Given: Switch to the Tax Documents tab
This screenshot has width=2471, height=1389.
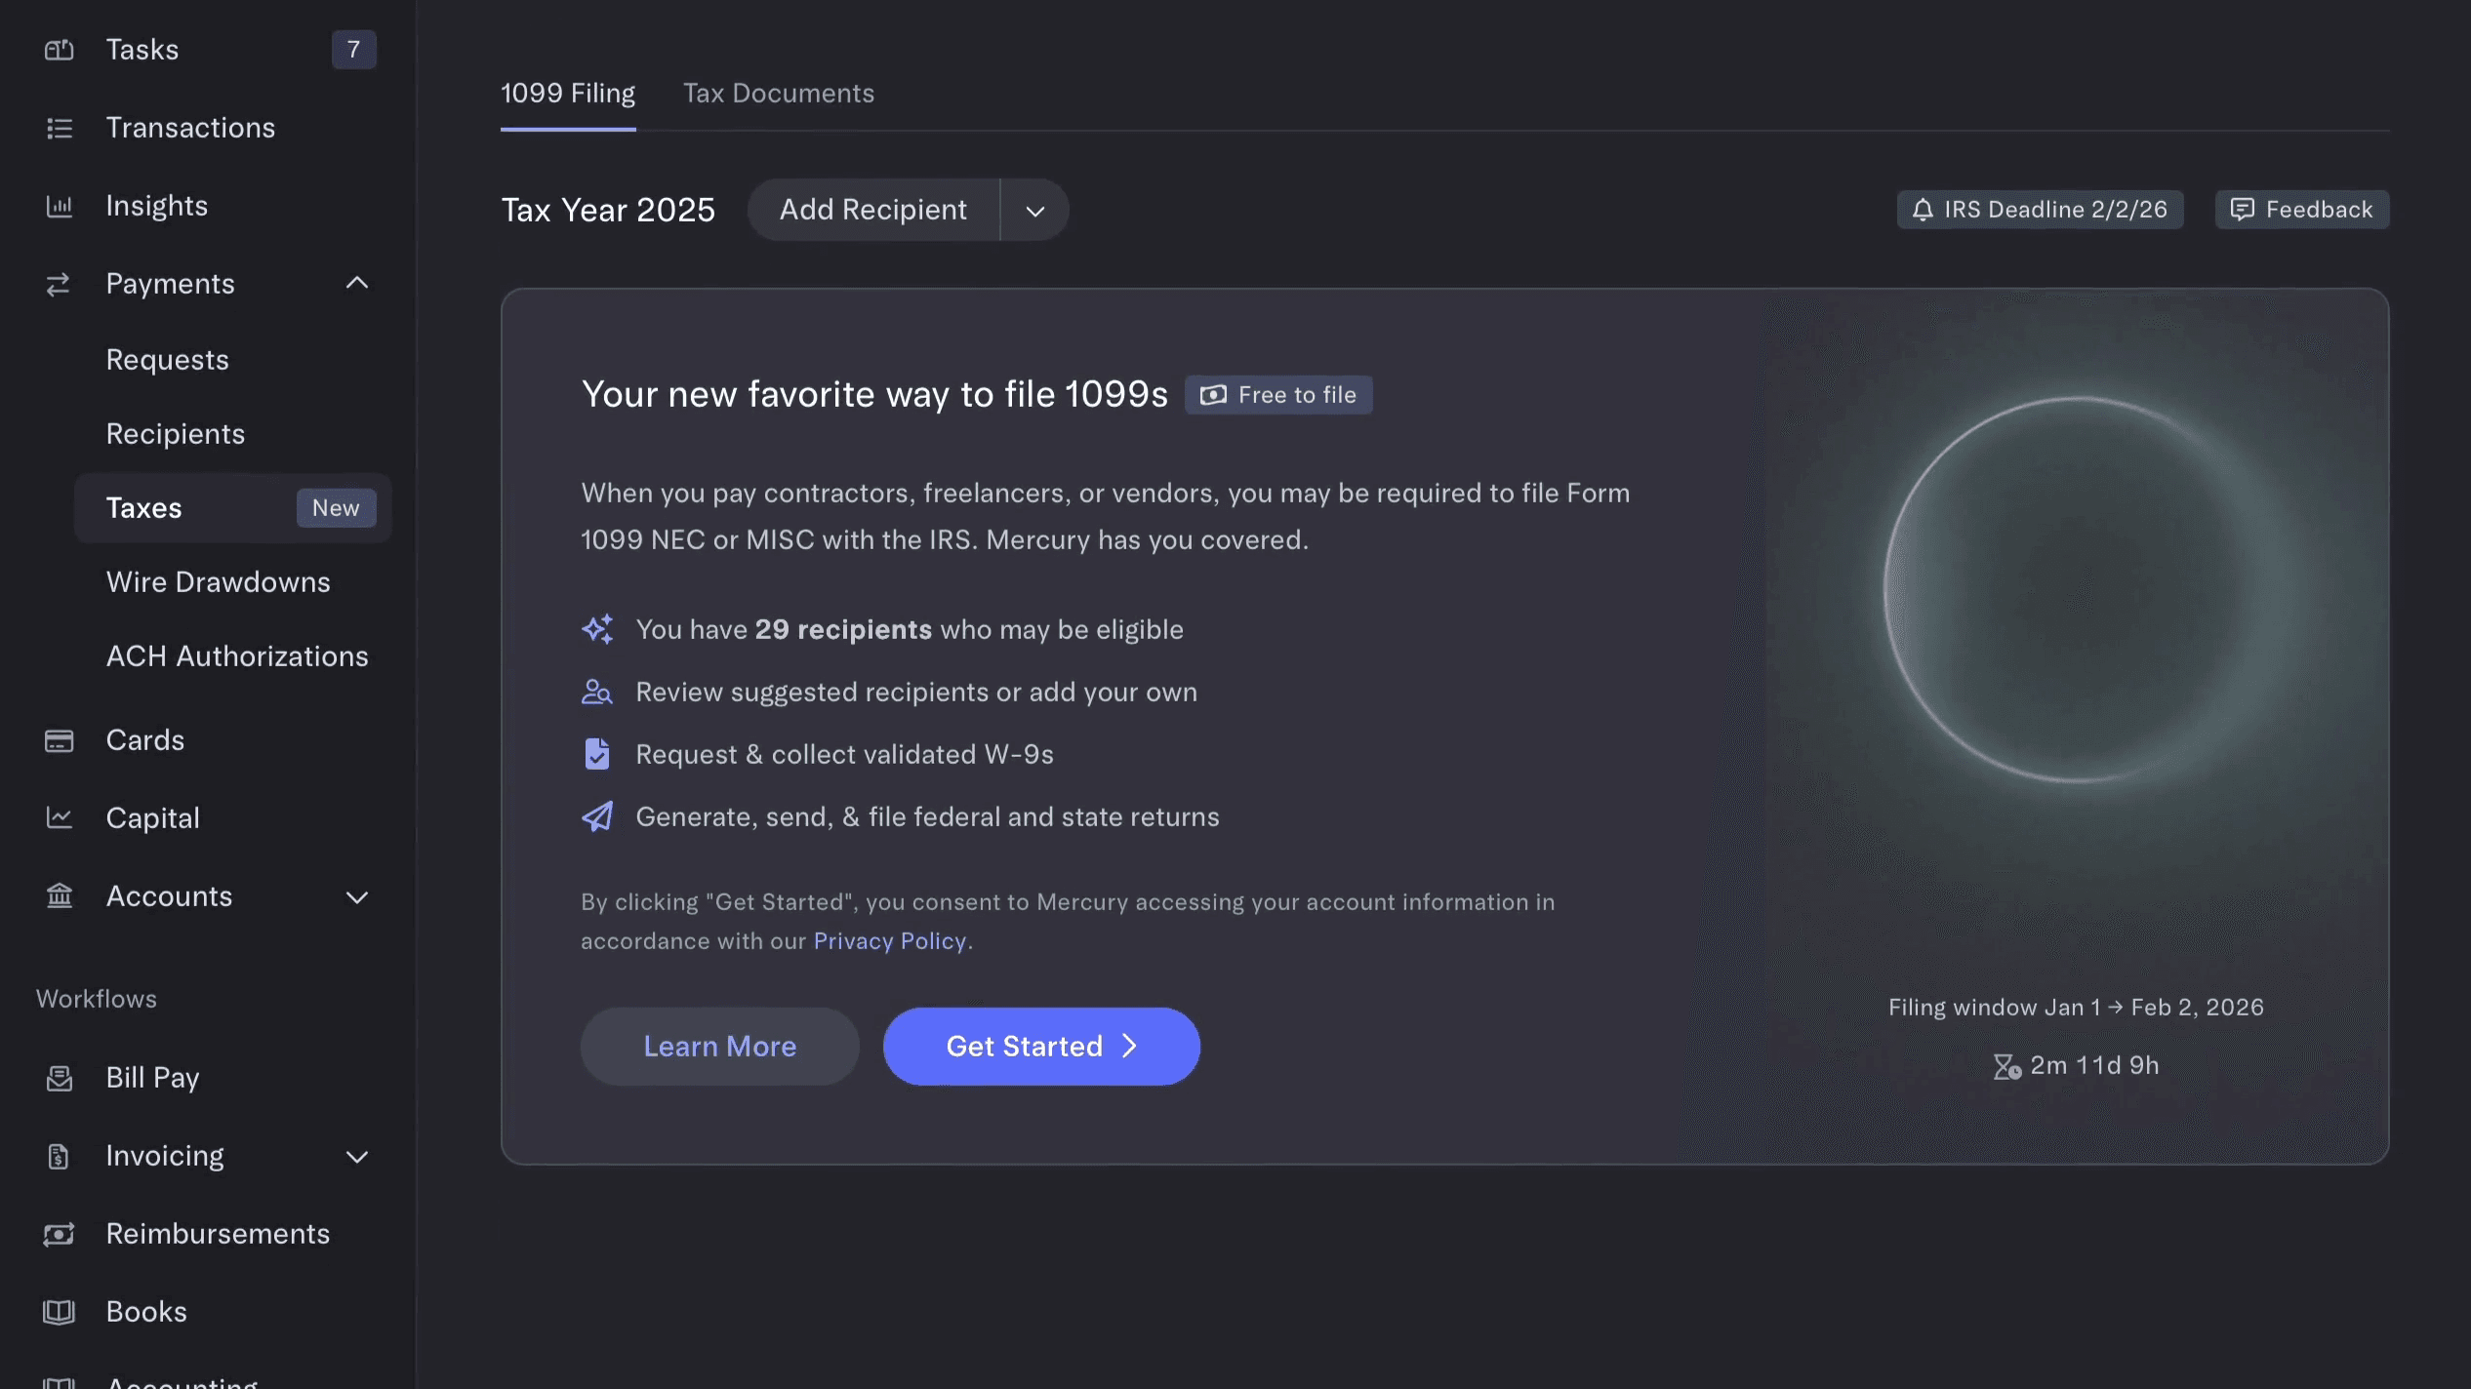Looking at the screenshot, I should click(x=778, y=94).
